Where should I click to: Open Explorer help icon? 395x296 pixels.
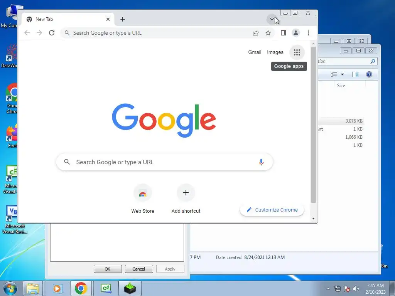pos(369,74)
